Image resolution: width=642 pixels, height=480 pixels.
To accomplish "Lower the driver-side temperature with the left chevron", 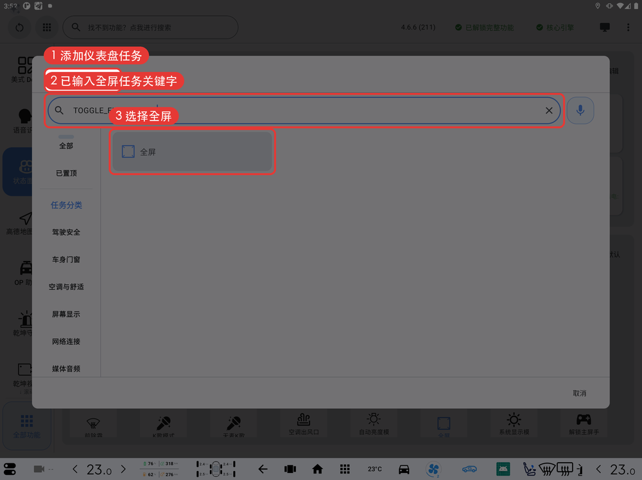I will 75,469.
